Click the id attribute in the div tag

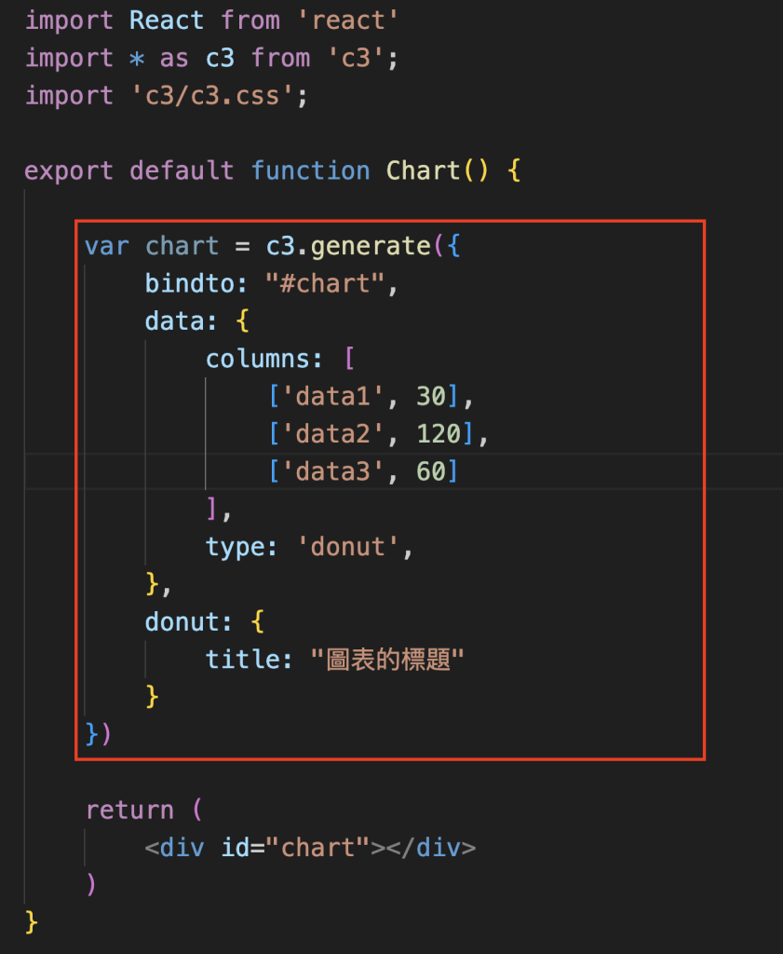pos(236,848)
